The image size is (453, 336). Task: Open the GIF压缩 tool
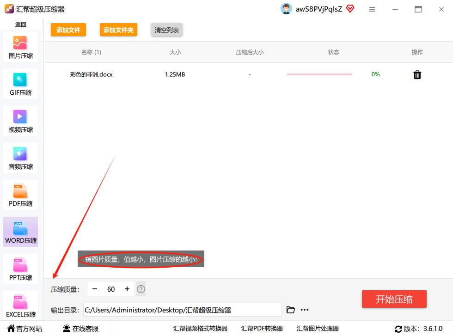click(20, 84)
